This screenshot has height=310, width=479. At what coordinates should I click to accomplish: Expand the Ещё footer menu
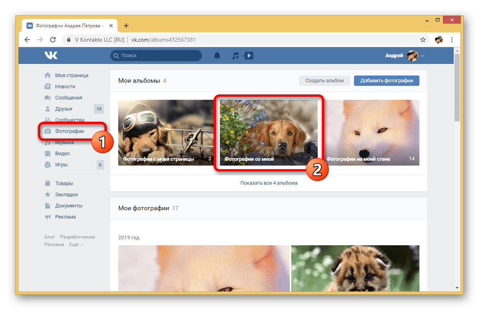pos(76,244)
